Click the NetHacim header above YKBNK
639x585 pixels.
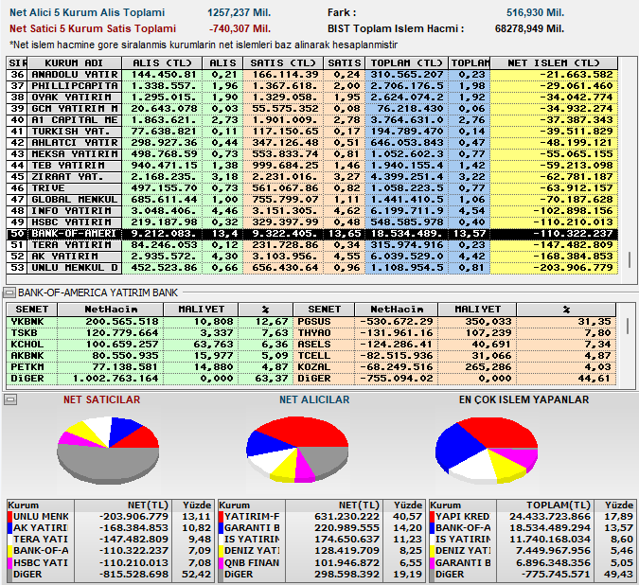111,310
